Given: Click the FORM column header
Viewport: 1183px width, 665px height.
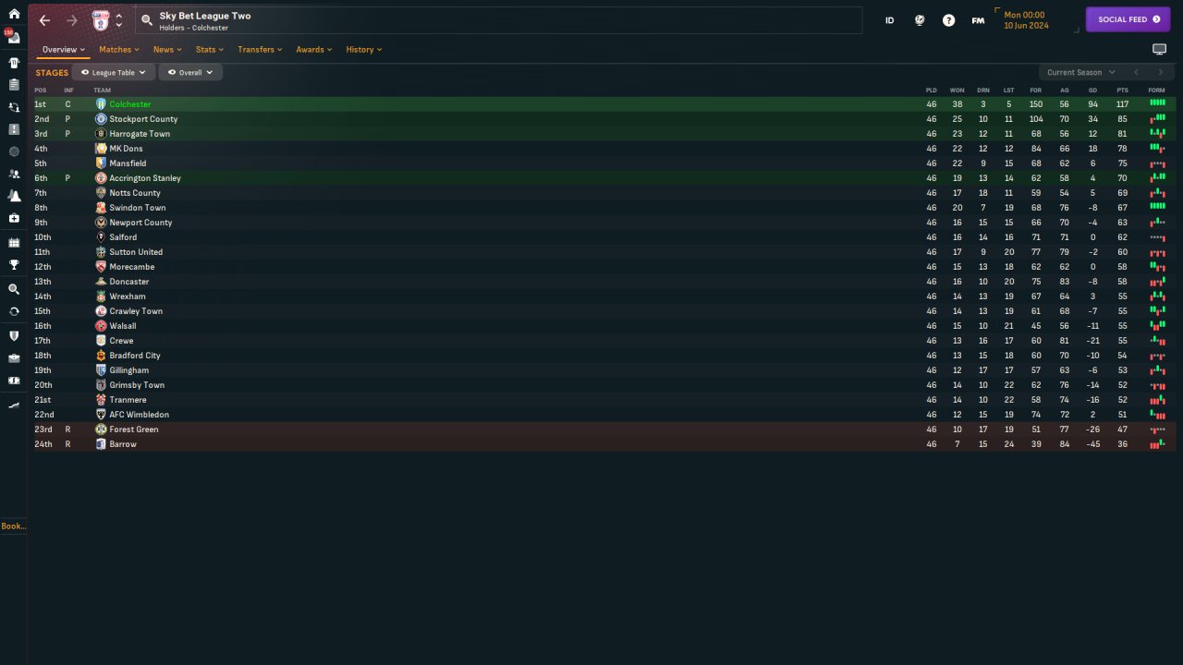Looking at the screenshot, I should coord(1157,91).
